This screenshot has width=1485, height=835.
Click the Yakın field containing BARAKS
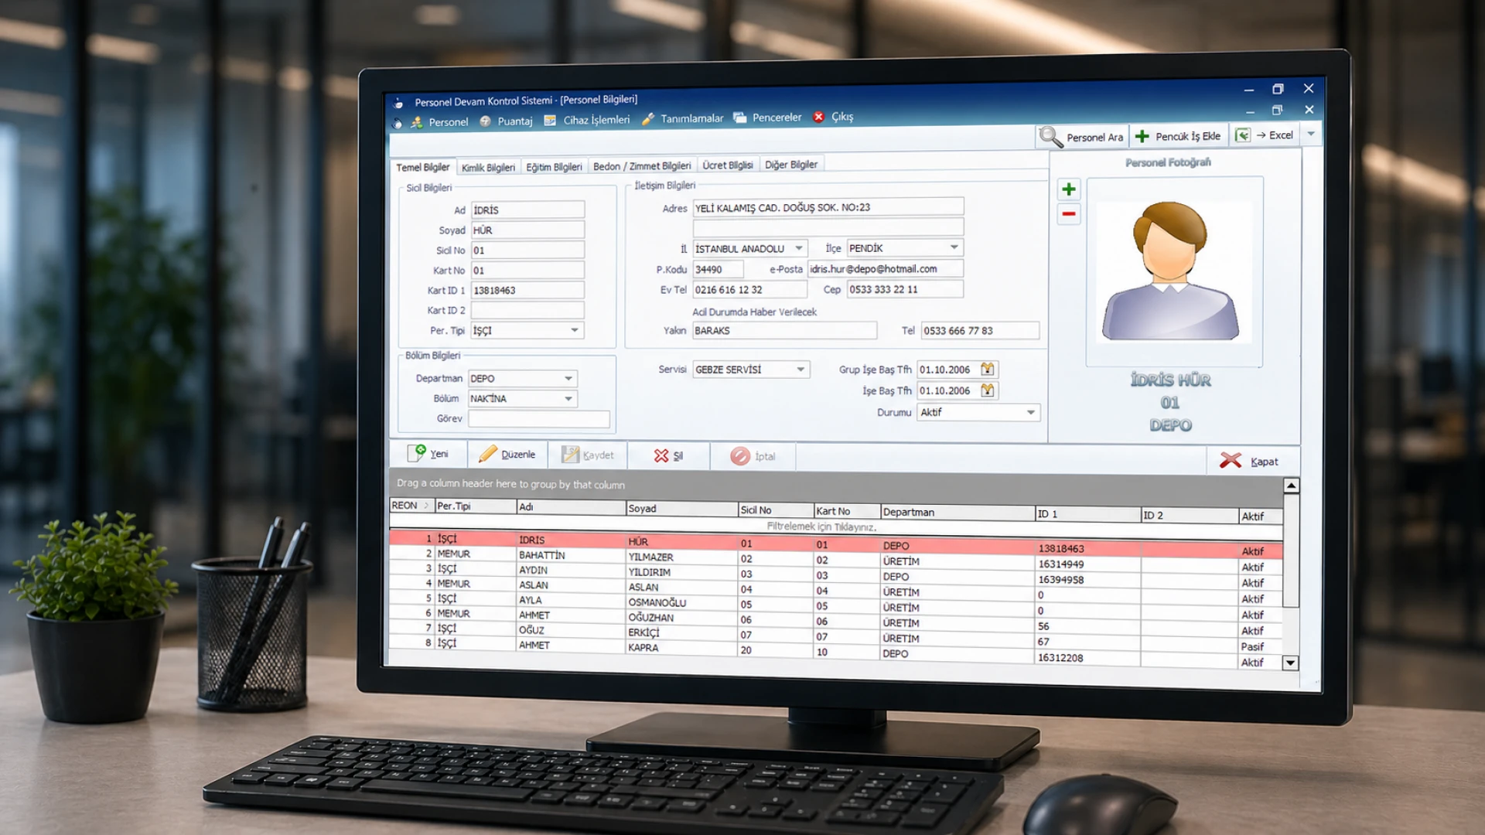coord(784,331)
